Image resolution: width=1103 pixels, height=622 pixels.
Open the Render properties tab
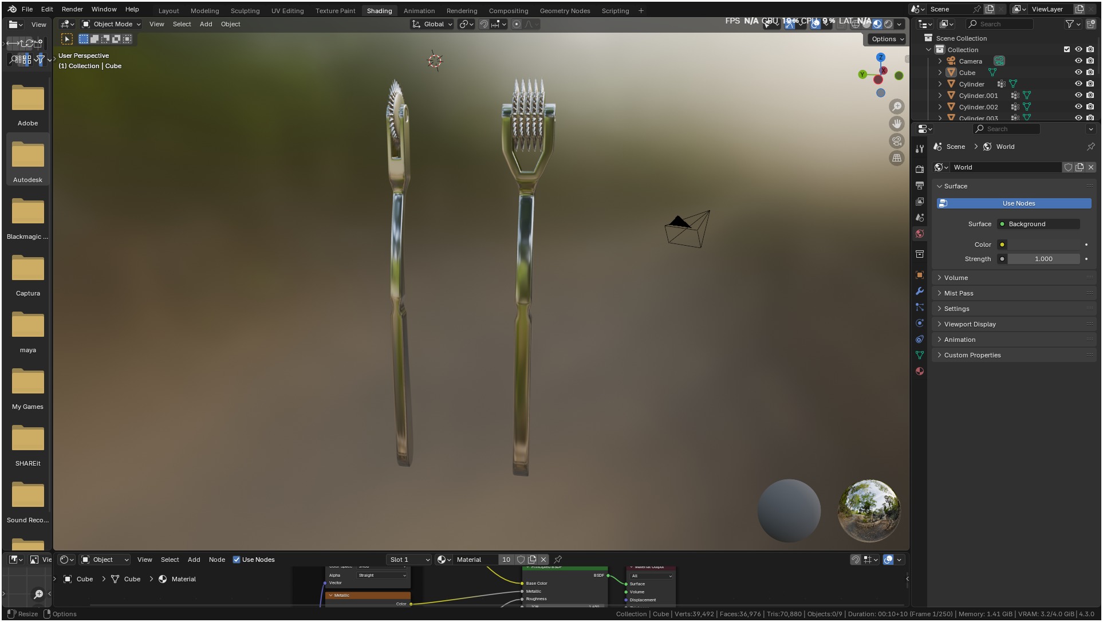pos(920,170)
